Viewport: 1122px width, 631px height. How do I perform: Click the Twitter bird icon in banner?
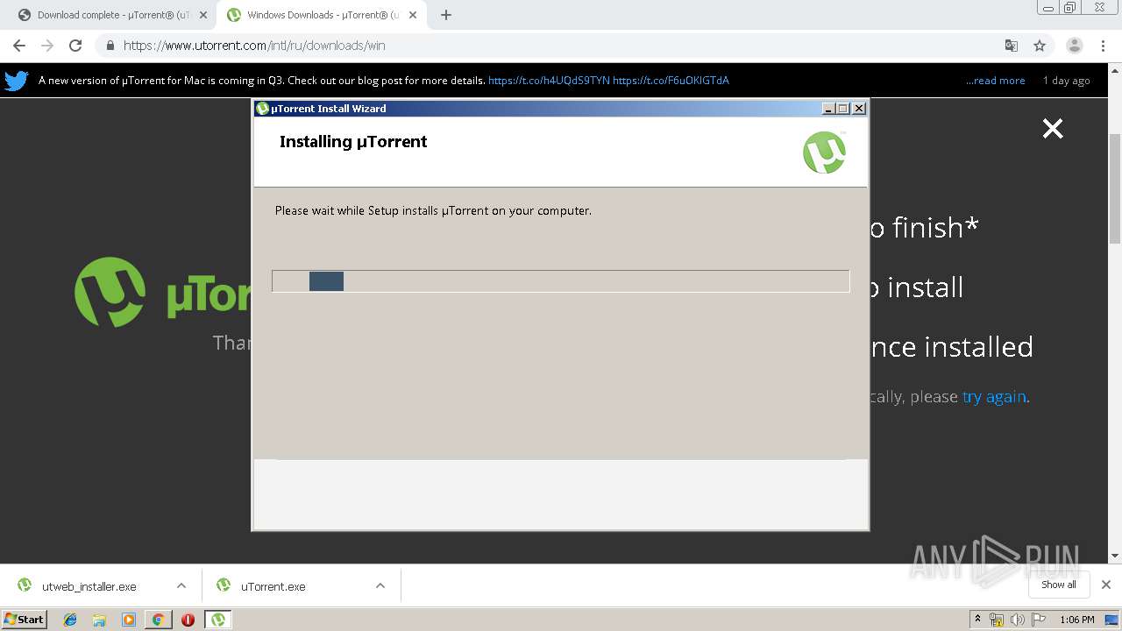tap(17, 81)
